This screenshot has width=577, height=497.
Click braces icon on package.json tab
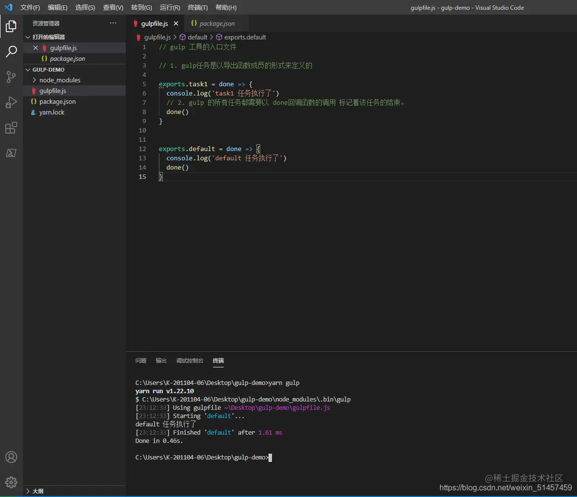[x=194, y=23]
